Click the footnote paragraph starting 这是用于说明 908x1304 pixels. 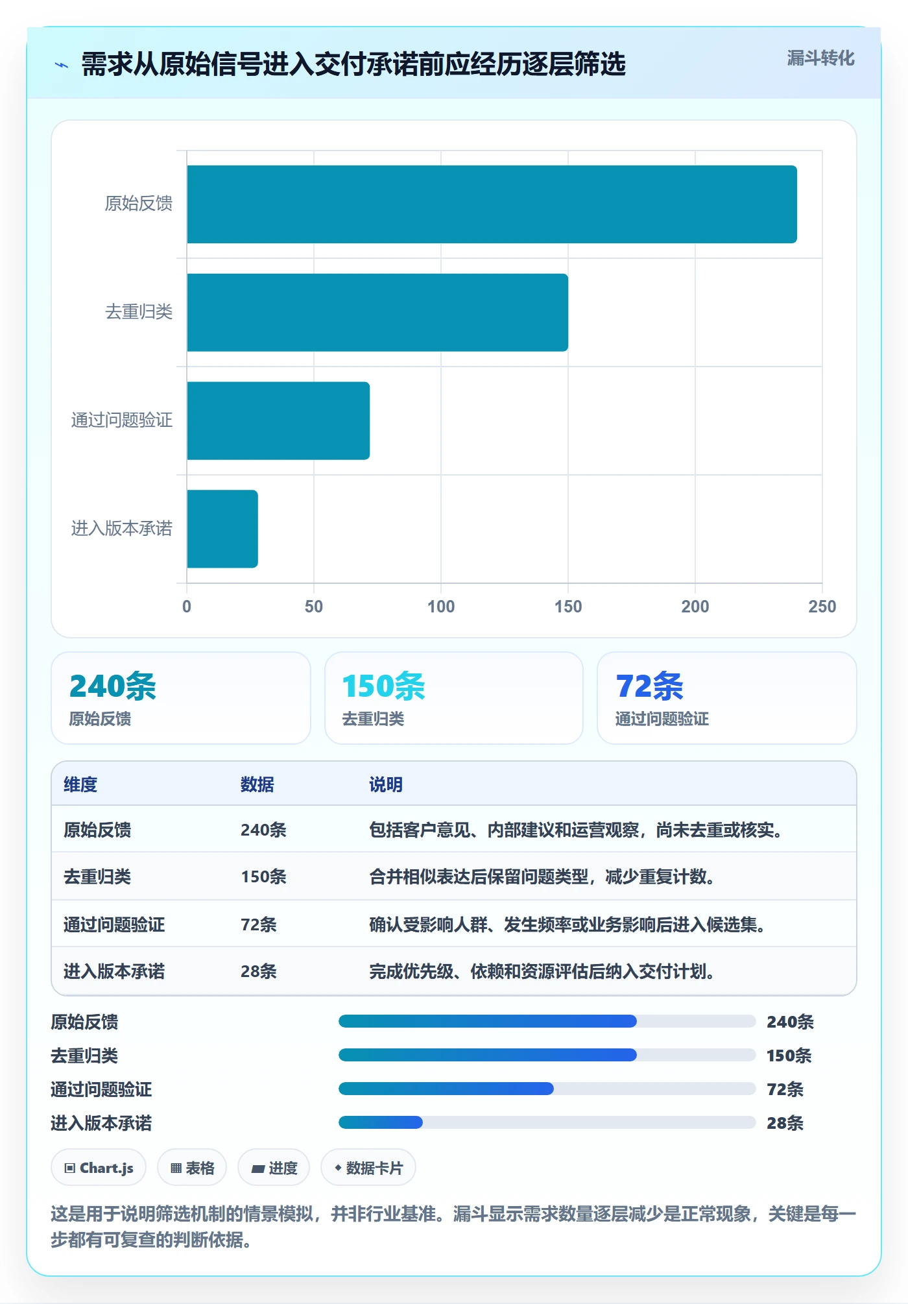[454, 1226]
